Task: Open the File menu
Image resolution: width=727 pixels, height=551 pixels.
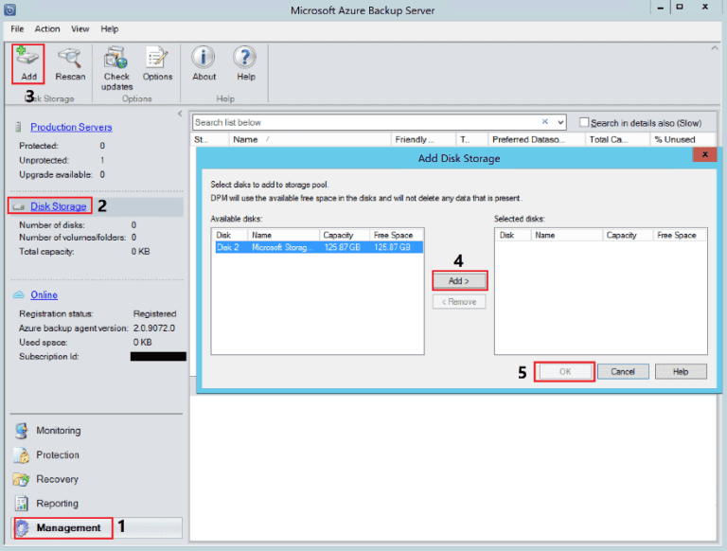Action: (x=17, y=28)
